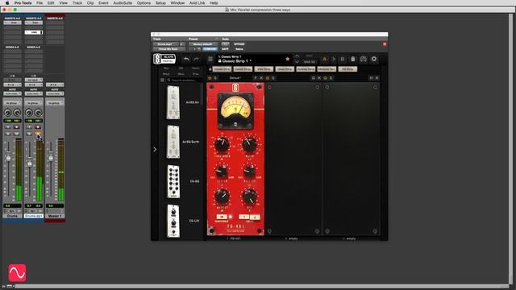This screenshot has height=290, width=516.
Task: Toggle power on the second rack slot
Action: click(267, 78)
